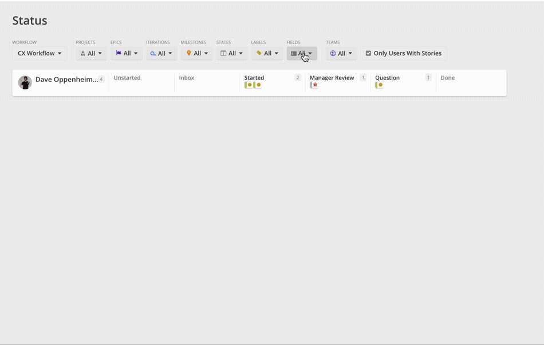Select the Dave Oppenheim user name
Image resolution: width=544 pixels, height=345 pixels.
click(66, 80)
